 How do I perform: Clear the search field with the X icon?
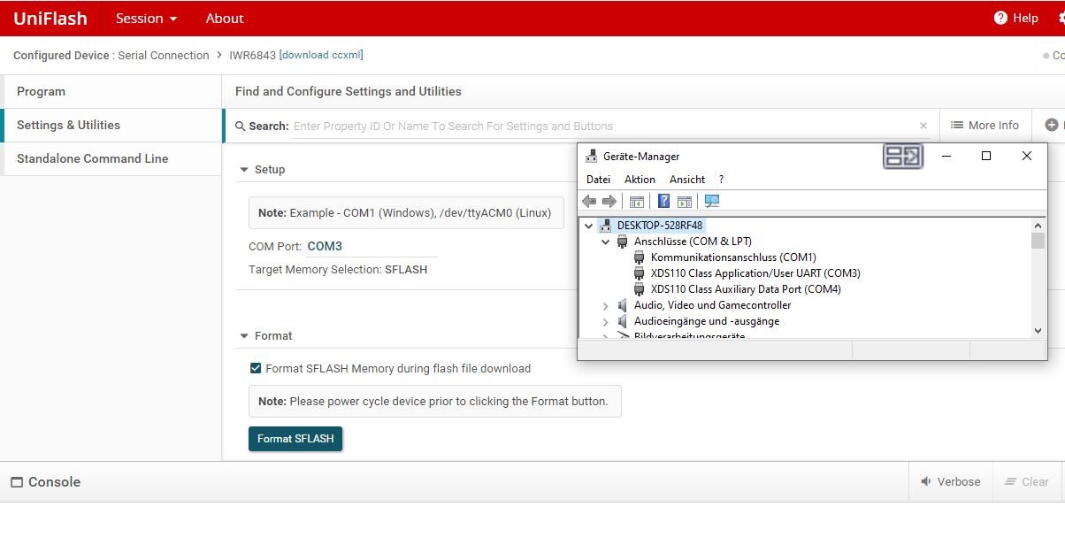pos(923,126)
